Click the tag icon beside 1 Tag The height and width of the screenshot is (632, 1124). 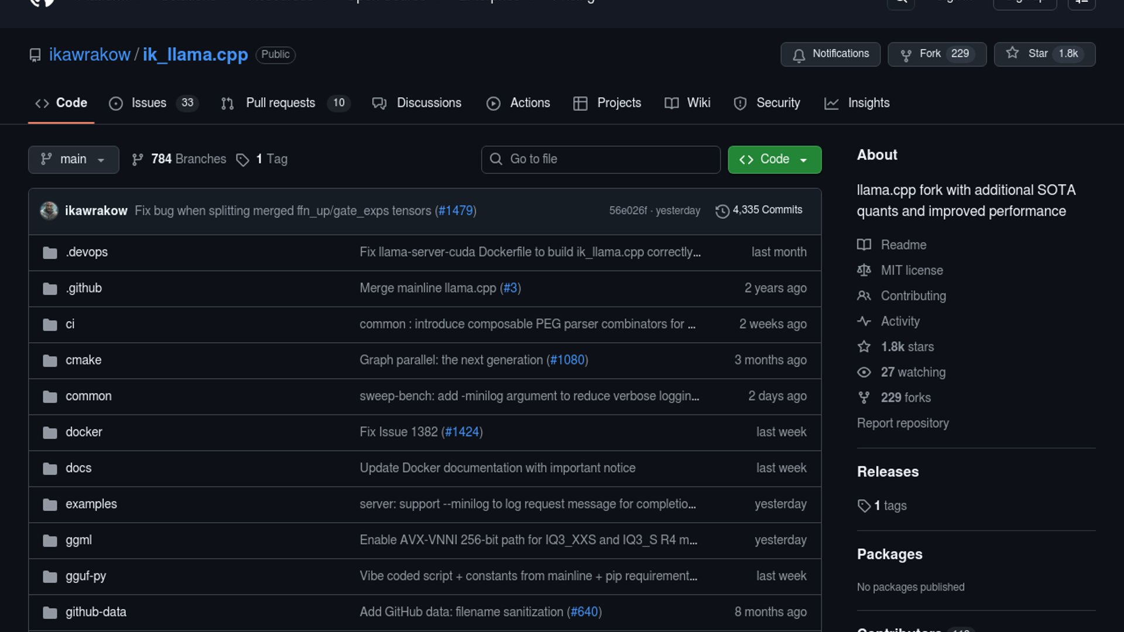tap(242, 160)
